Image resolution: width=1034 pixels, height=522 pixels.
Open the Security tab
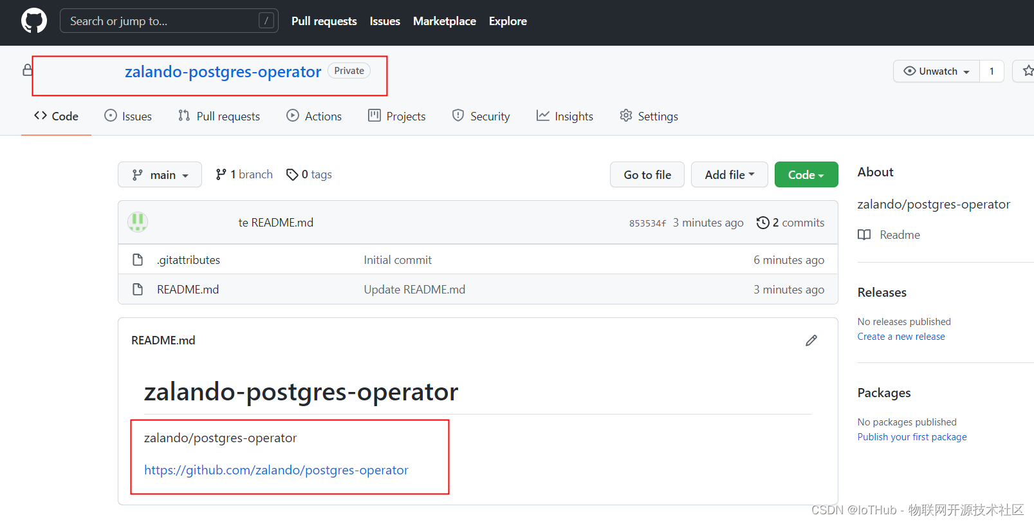[481, 116]
